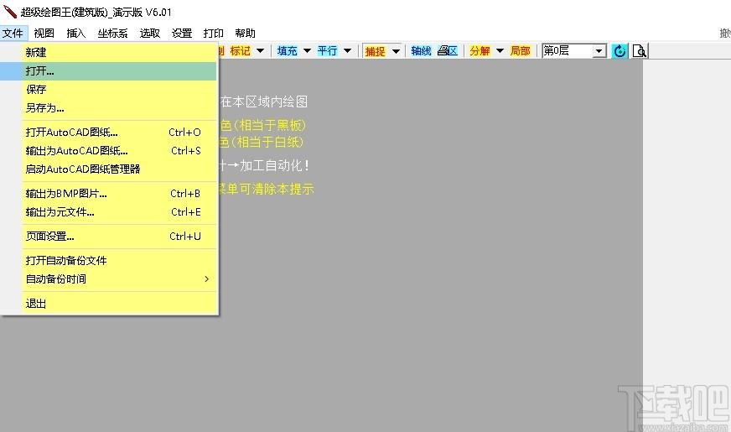Image resolution: width=731 pixels, height=432 pixels.
Task: Open the 帮助 menu
Action: tap(246, 33)
